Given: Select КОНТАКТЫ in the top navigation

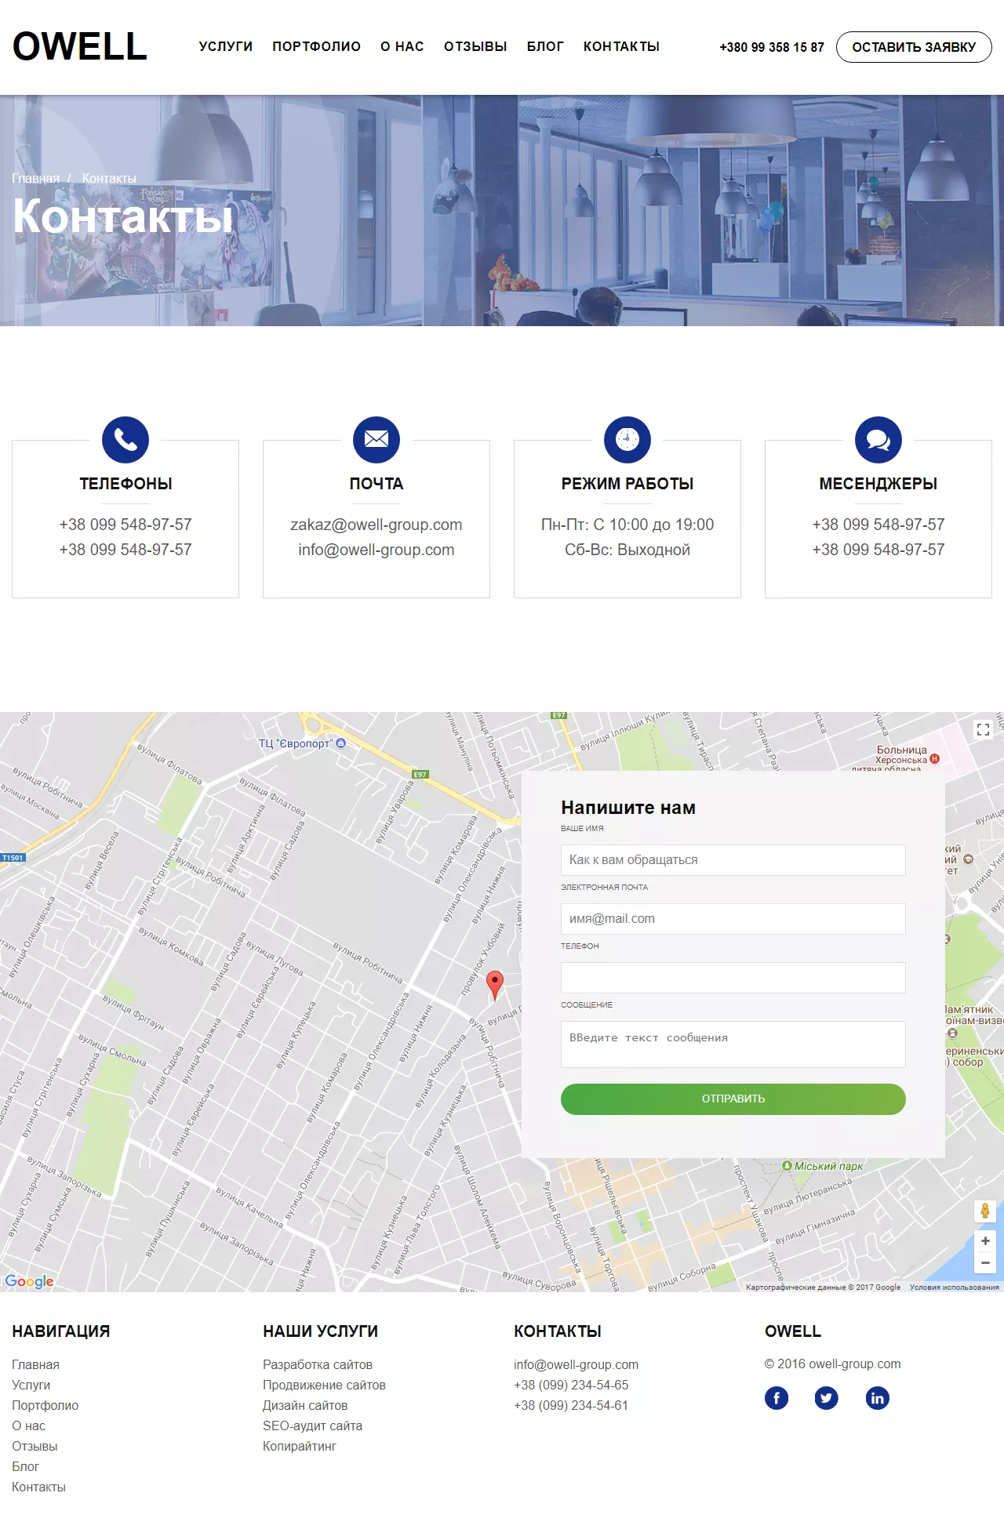Looking at the screenshot, I should [621, 46].
